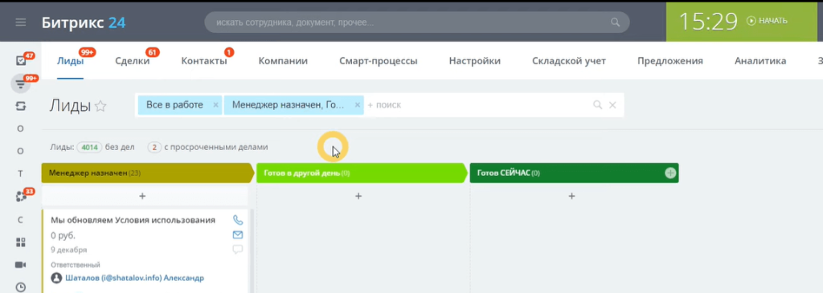Viewport: 823px width, 293px height.
Task: Open the Складской учет tab
Action: [569, 61]
